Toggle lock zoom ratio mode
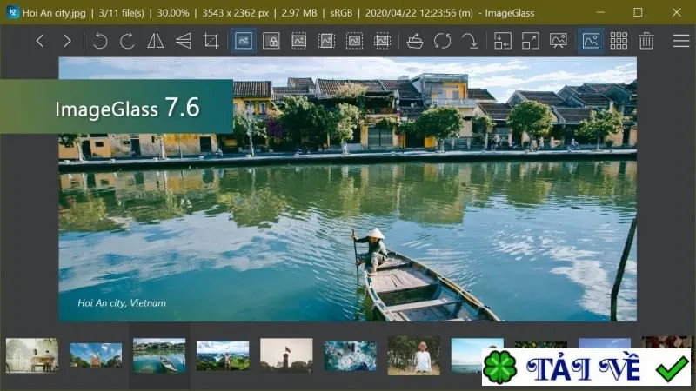Image resolution: width=696 pixels, height=391 pixels. pos(271,41)
